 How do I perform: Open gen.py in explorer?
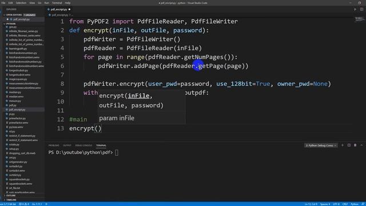[13, 27]
